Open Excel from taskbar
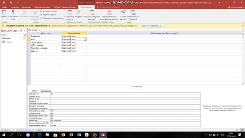 tap(71, 135)
